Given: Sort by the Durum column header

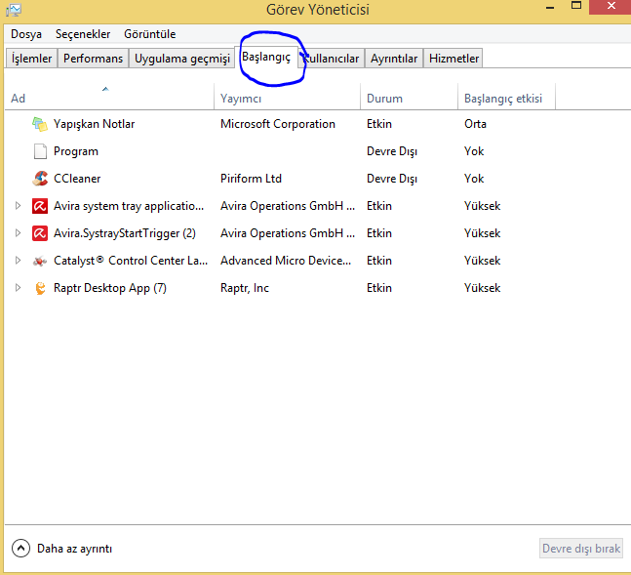Looking at the screenshot, I should click(409, 97).
